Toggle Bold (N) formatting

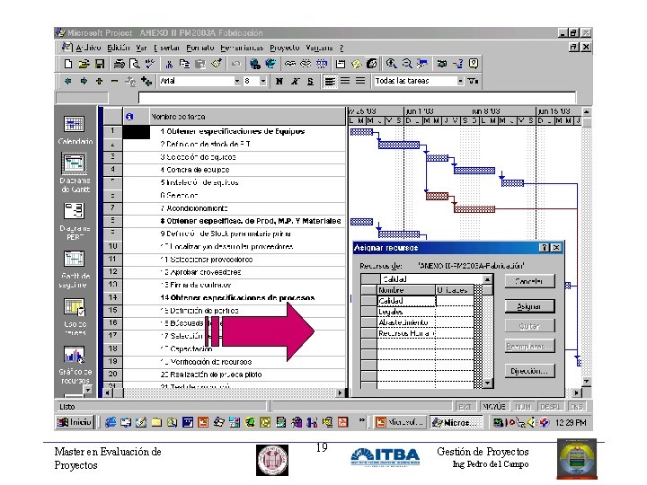[279, 81]
